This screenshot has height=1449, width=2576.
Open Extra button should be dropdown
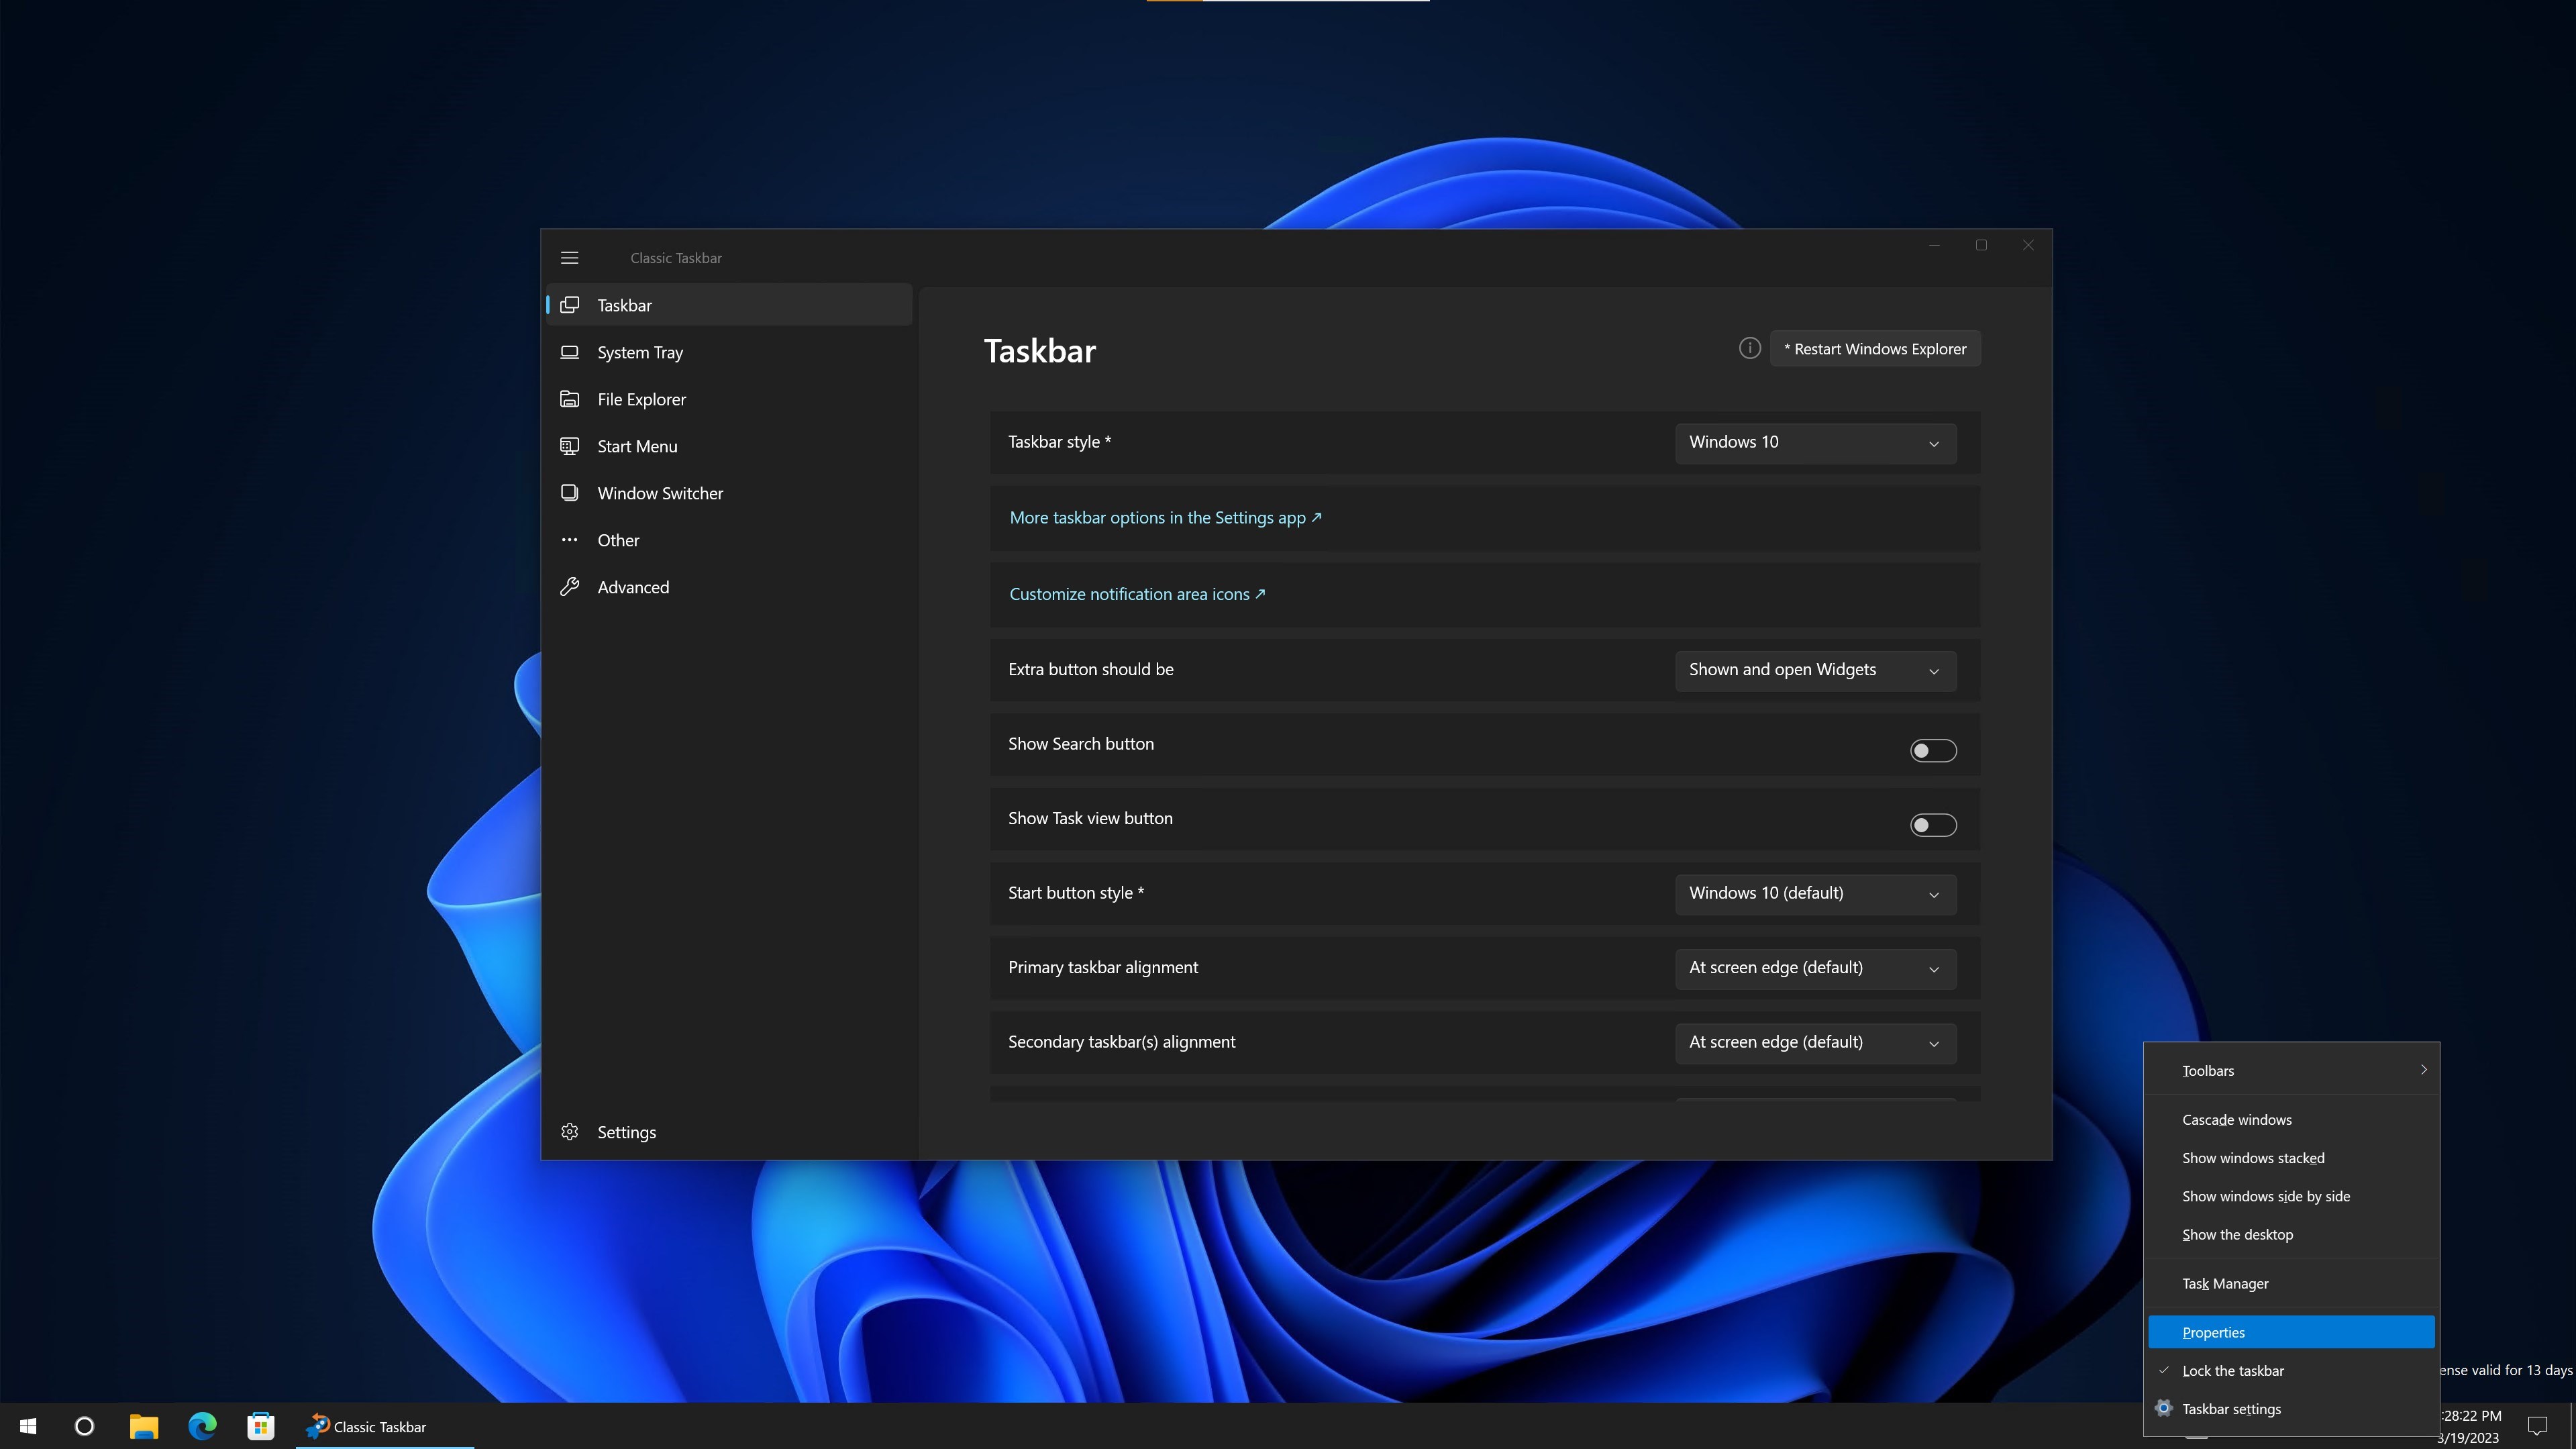pyautogui.click(x=1814, y=670)
